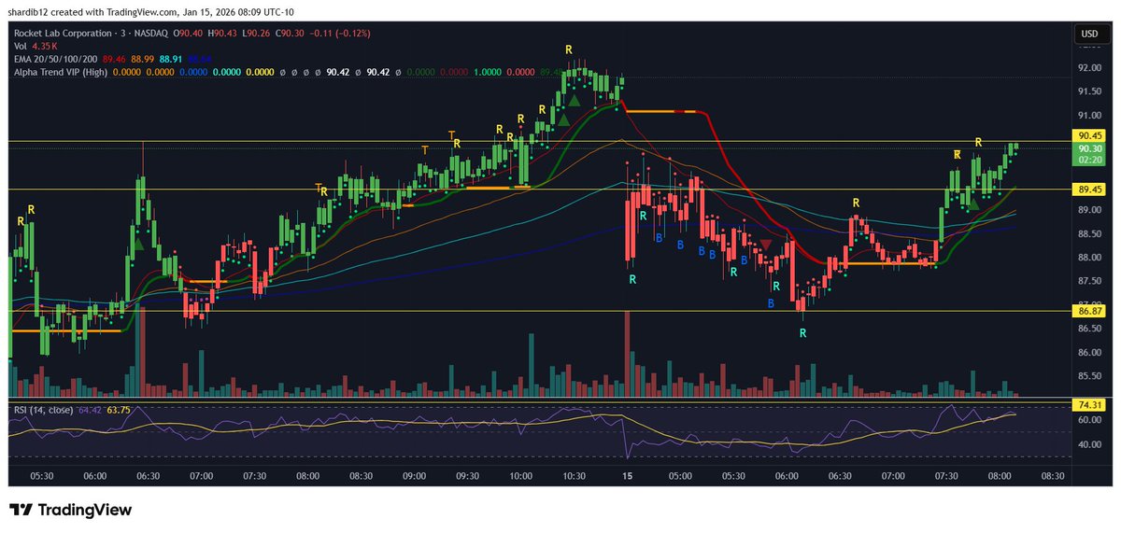Click the 15 date marker on time axis
The image size is (1121, 533).
point(628,475)
